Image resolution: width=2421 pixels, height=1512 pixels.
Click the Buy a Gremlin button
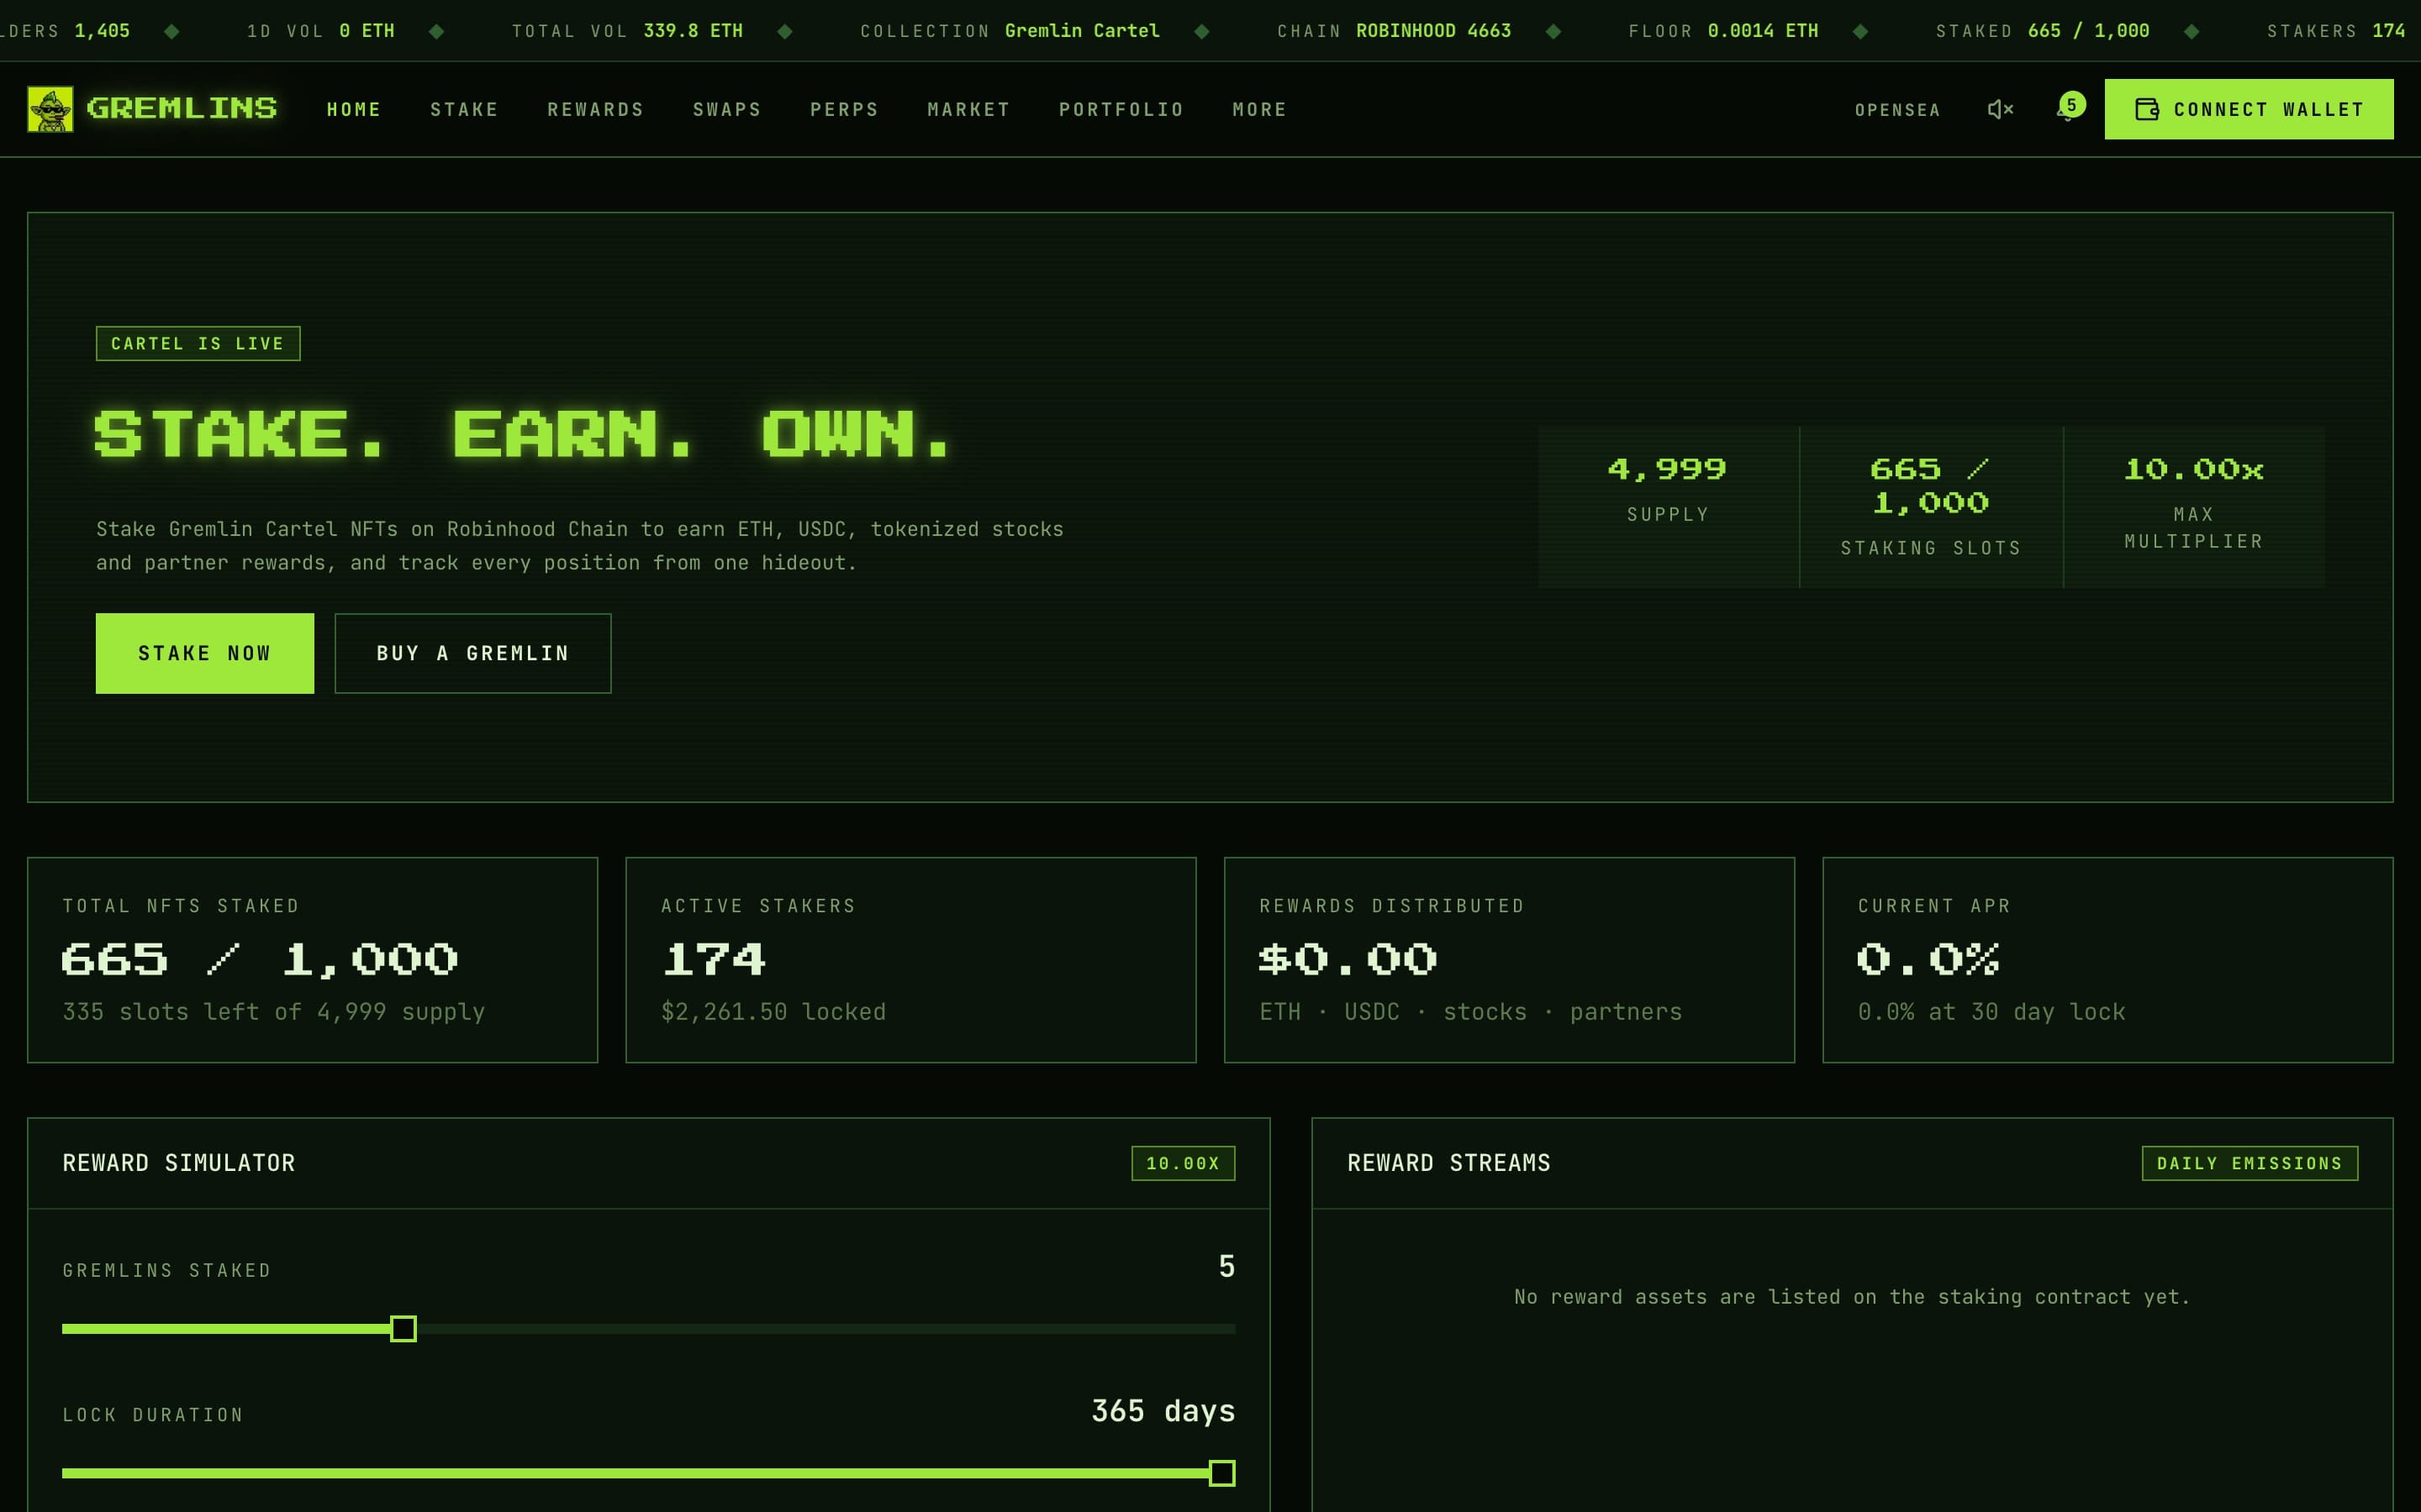[x=473, y=653]
